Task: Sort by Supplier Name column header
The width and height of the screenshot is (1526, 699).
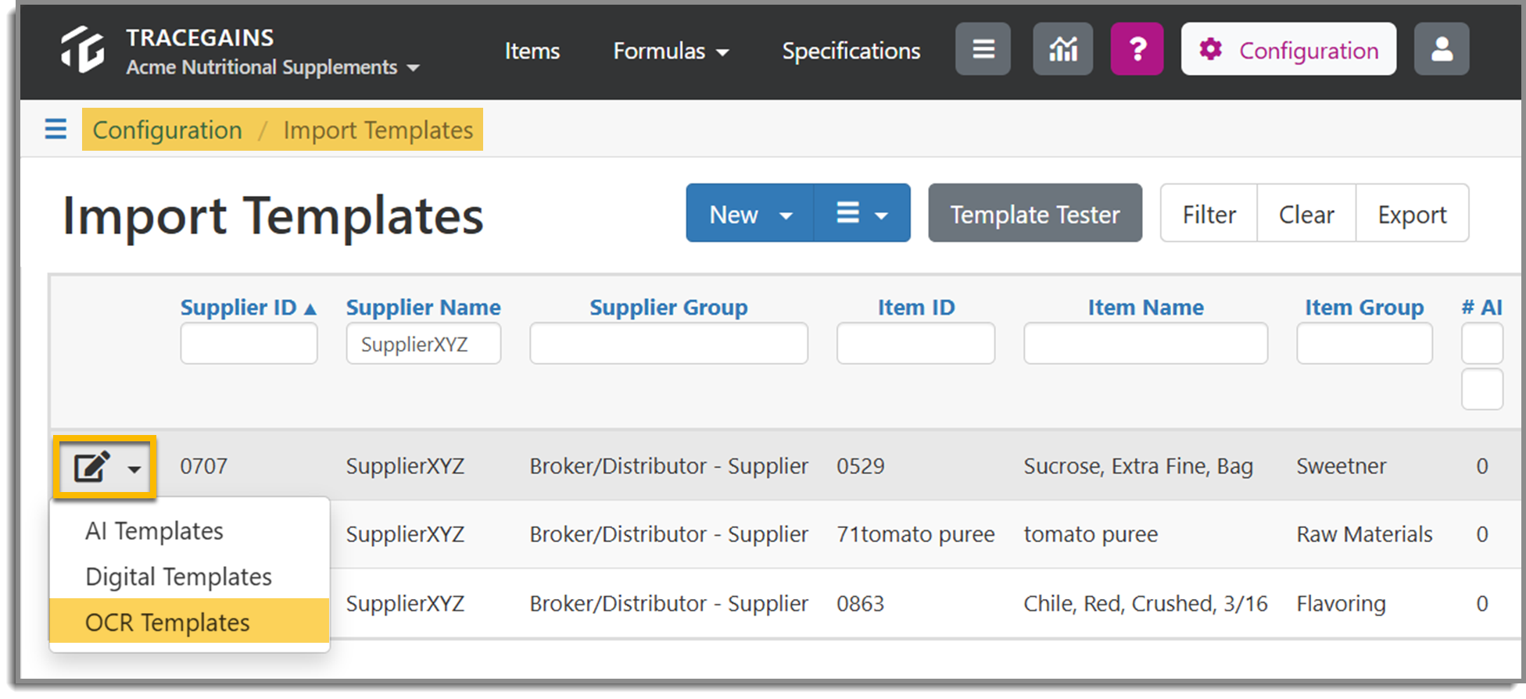Action: (x=423, y=307)
